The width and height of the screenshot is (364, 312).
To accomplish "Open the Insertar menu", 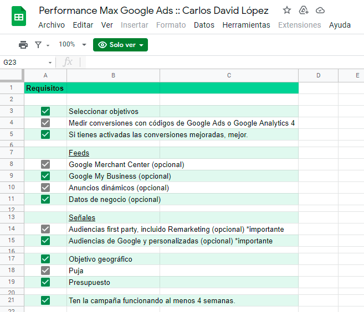I will [x=135, y=25].
